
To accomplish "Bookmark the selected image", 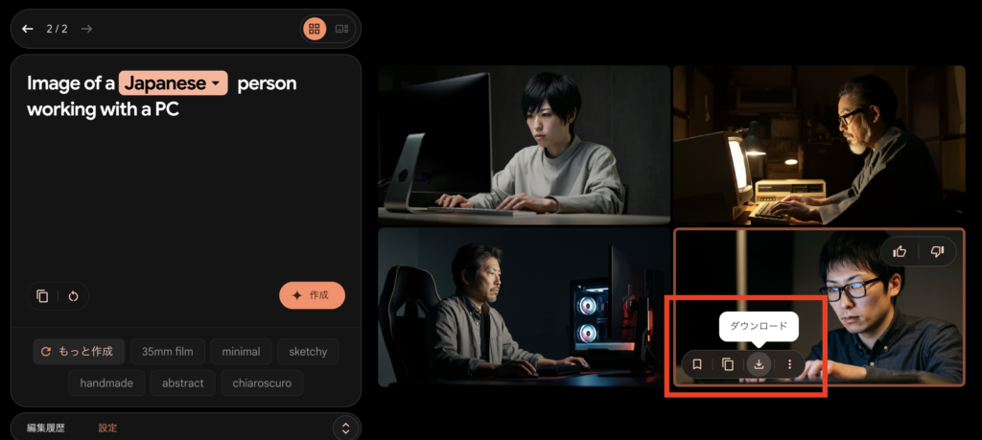I will tap(697, 364).
